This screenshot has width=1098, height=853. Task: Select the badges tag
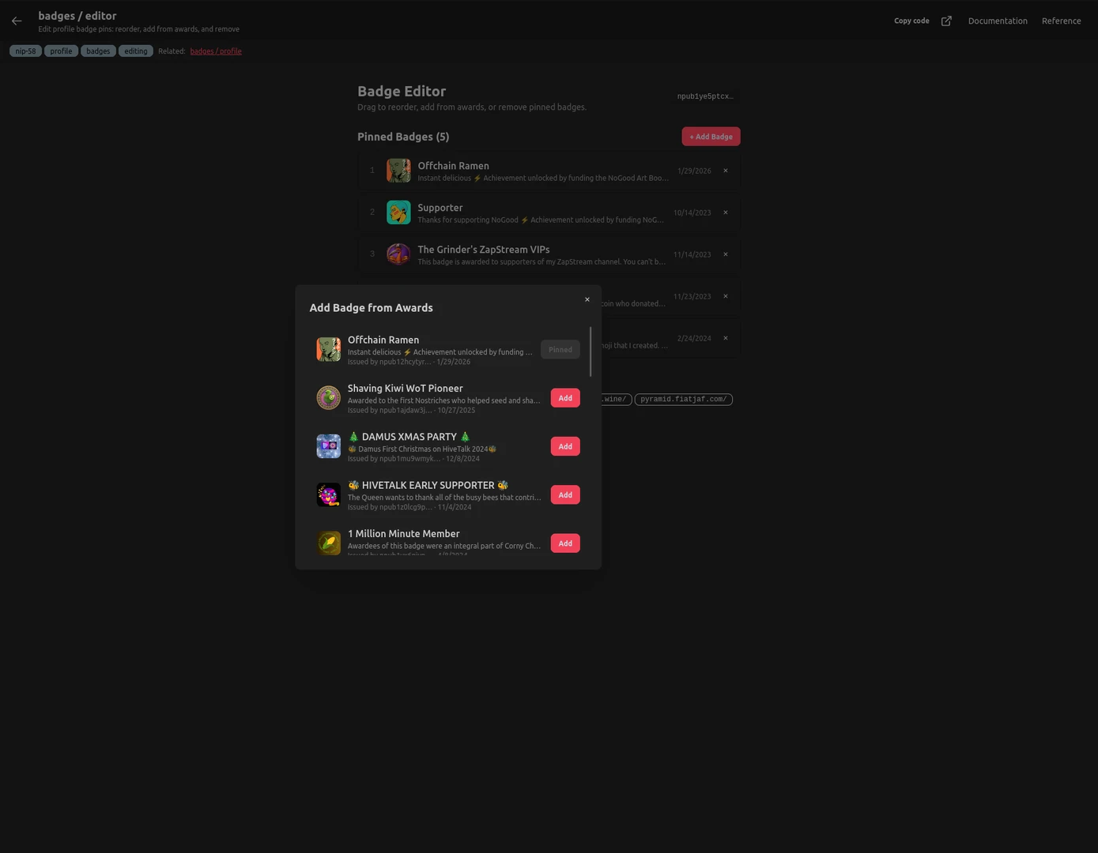tap(98, 51)
